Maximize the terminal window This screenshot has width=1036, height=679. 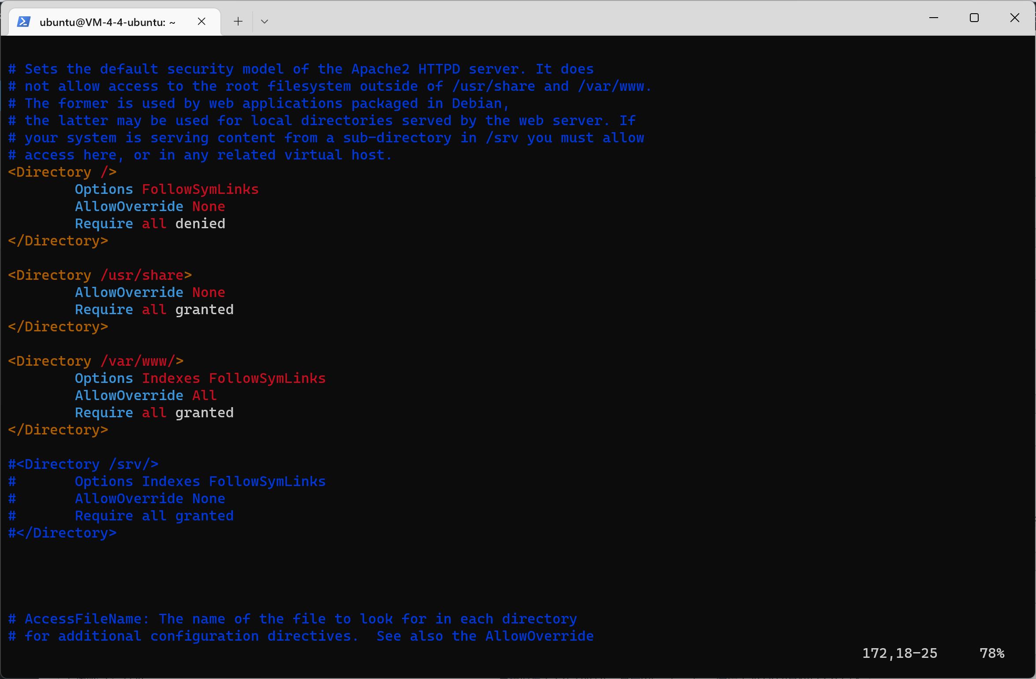(974, 18)
